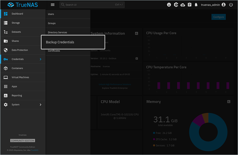Go to Dashboard in the sidebar
Screen dimensions: 238x155
point(23,14)
